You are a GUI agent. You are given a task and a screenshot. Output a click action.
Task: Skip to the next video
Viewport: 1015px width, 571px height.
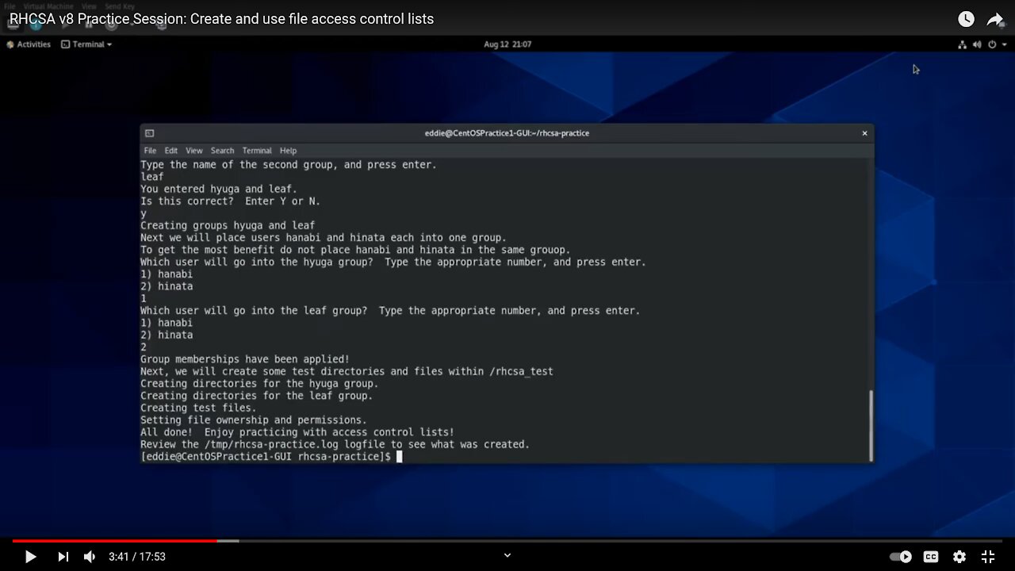(x=63, y=557)
